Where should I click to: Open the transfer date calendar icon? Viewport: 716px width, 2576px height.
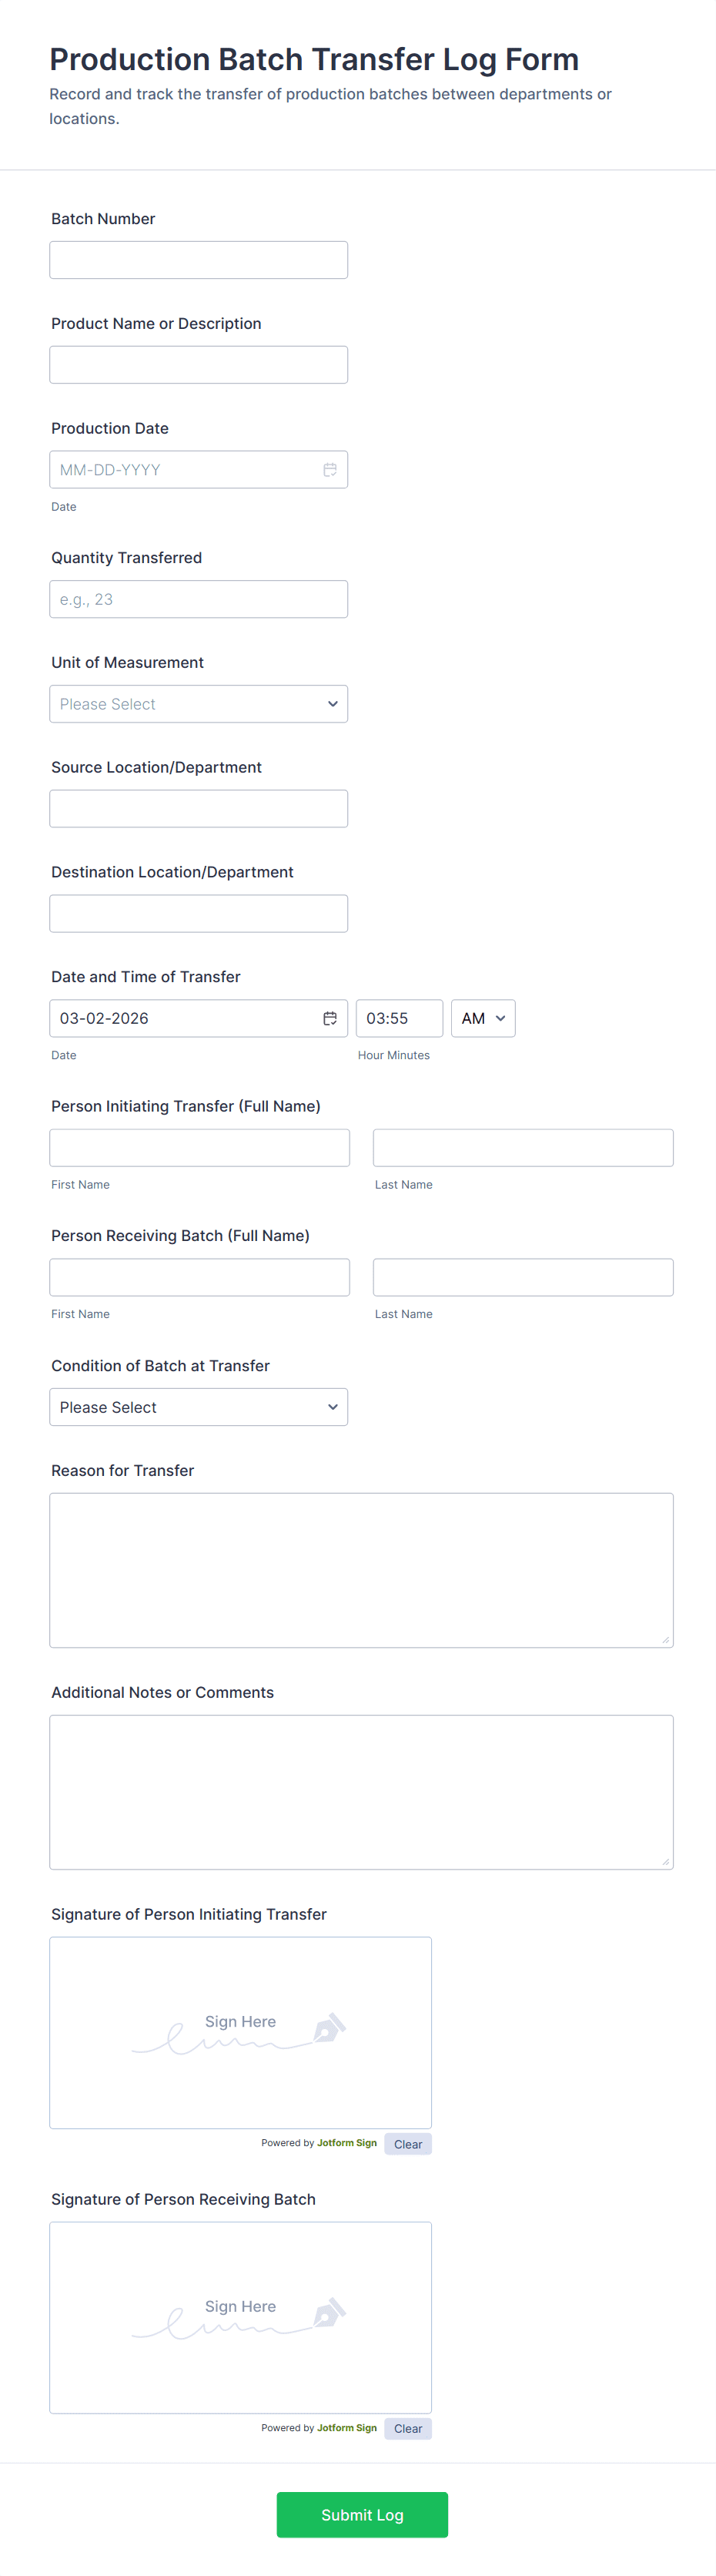point(330,1018)
